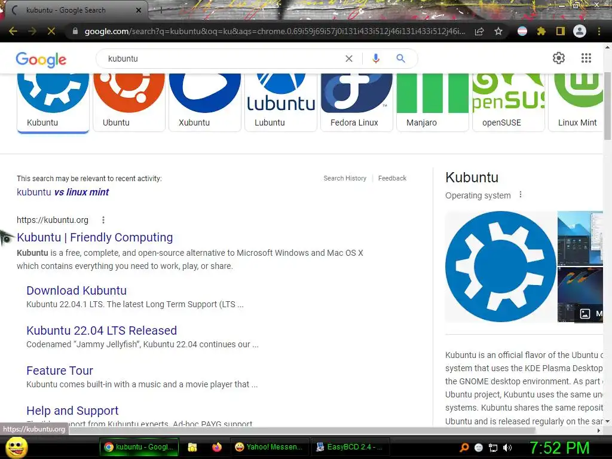Open Firefox from the taskbar
612x459 pixels.
[217, 447]
